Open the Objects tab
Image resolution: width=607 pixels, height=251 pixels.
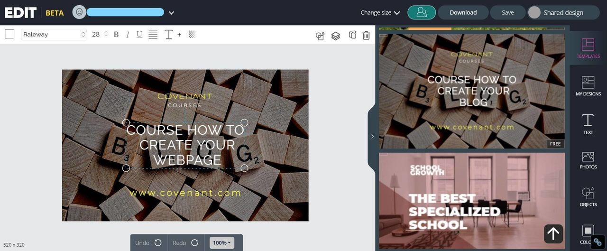(588, 197)
